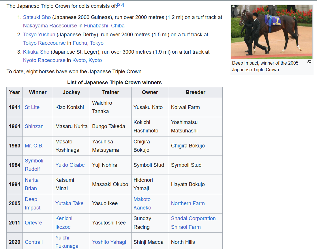Follow the Tokyo Racecourse link
Image resolution: width=317 pixels, height=249 pixels.
click(44, 43)
